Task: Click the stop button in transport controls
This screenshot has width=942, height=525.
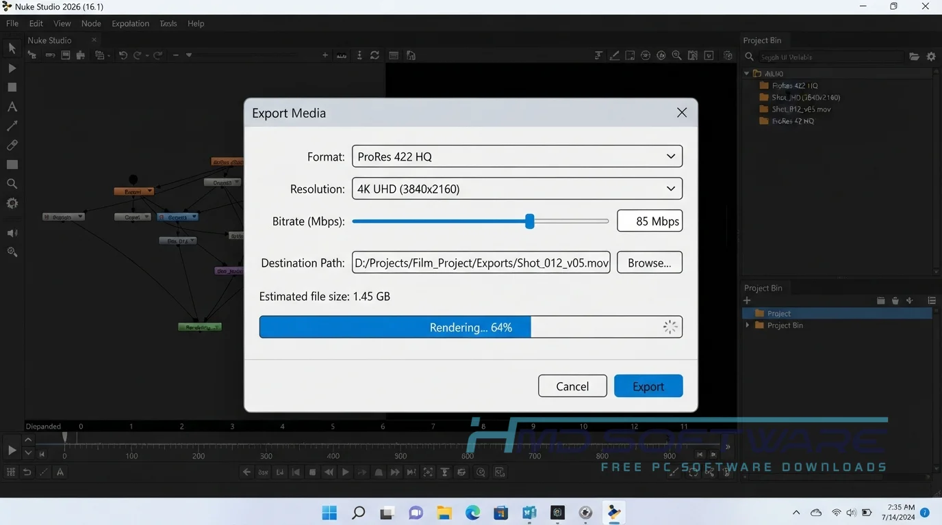Action: click(313, 472)
